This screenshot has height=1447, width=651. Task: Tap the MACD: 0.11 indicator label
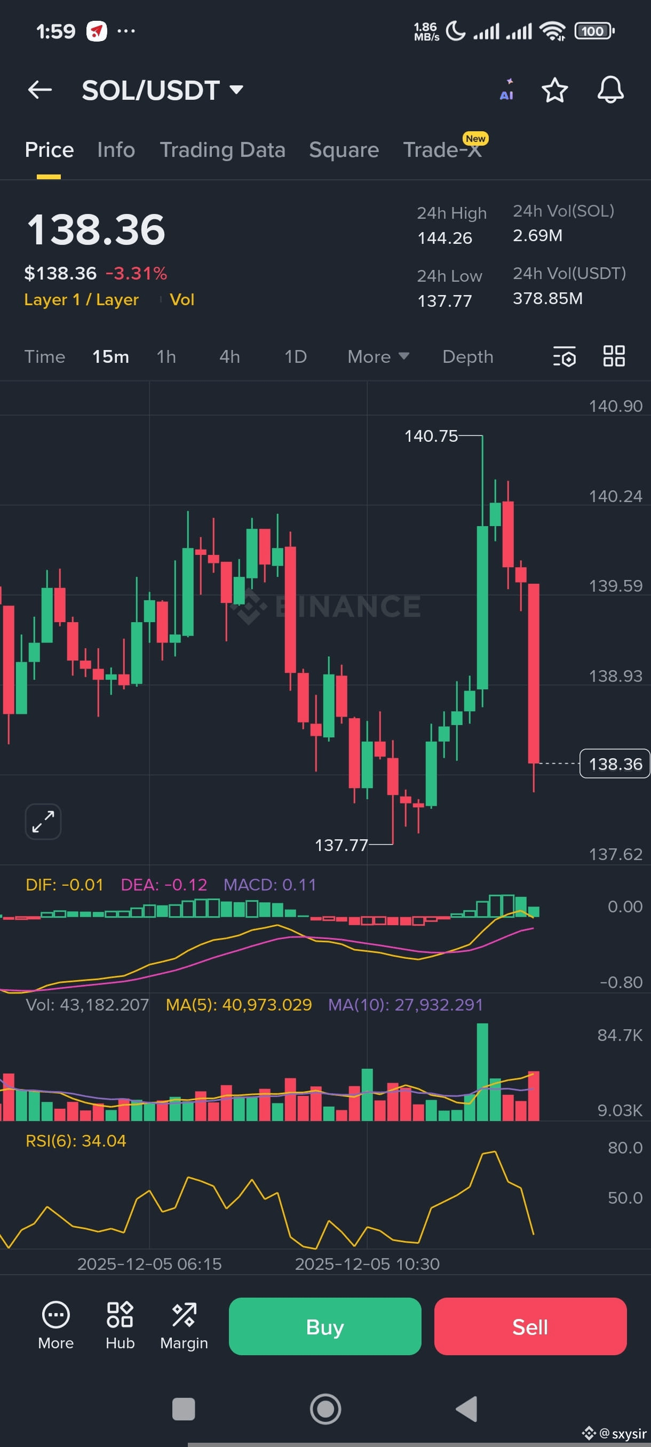click(269, 885)
